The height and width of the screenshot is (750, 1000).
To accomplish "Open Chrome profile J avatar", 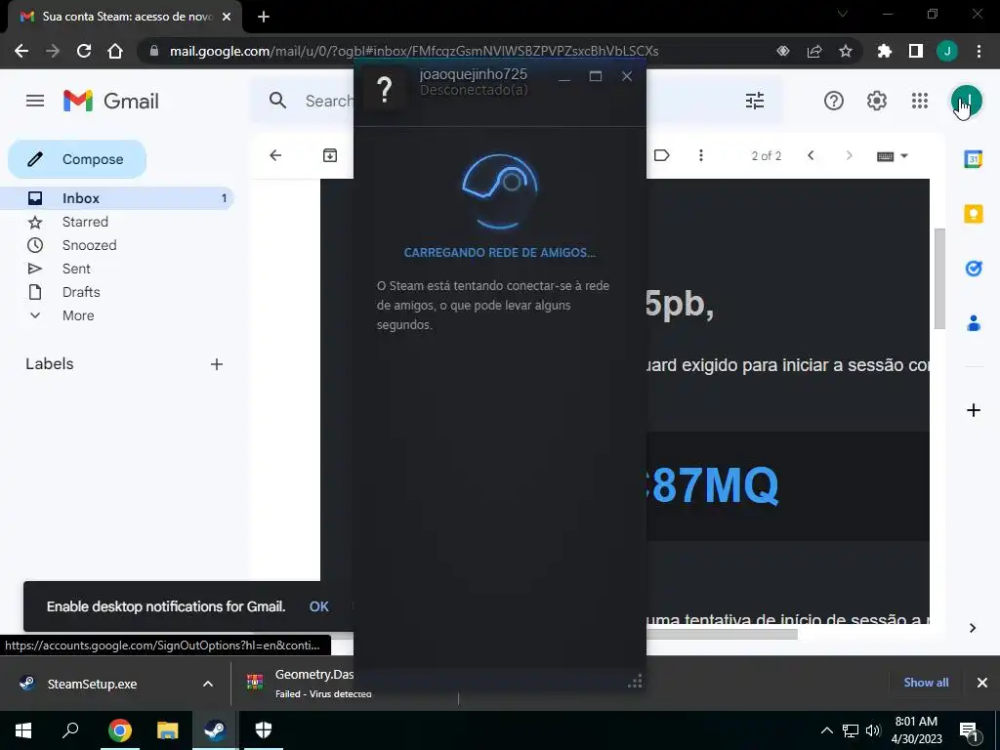I will (x=947, y=51).
